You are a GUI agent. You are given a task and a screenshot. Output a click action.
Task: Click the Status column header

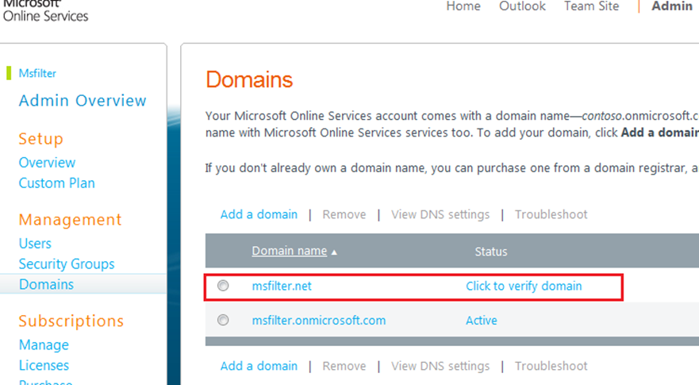(x=491, y=252)
